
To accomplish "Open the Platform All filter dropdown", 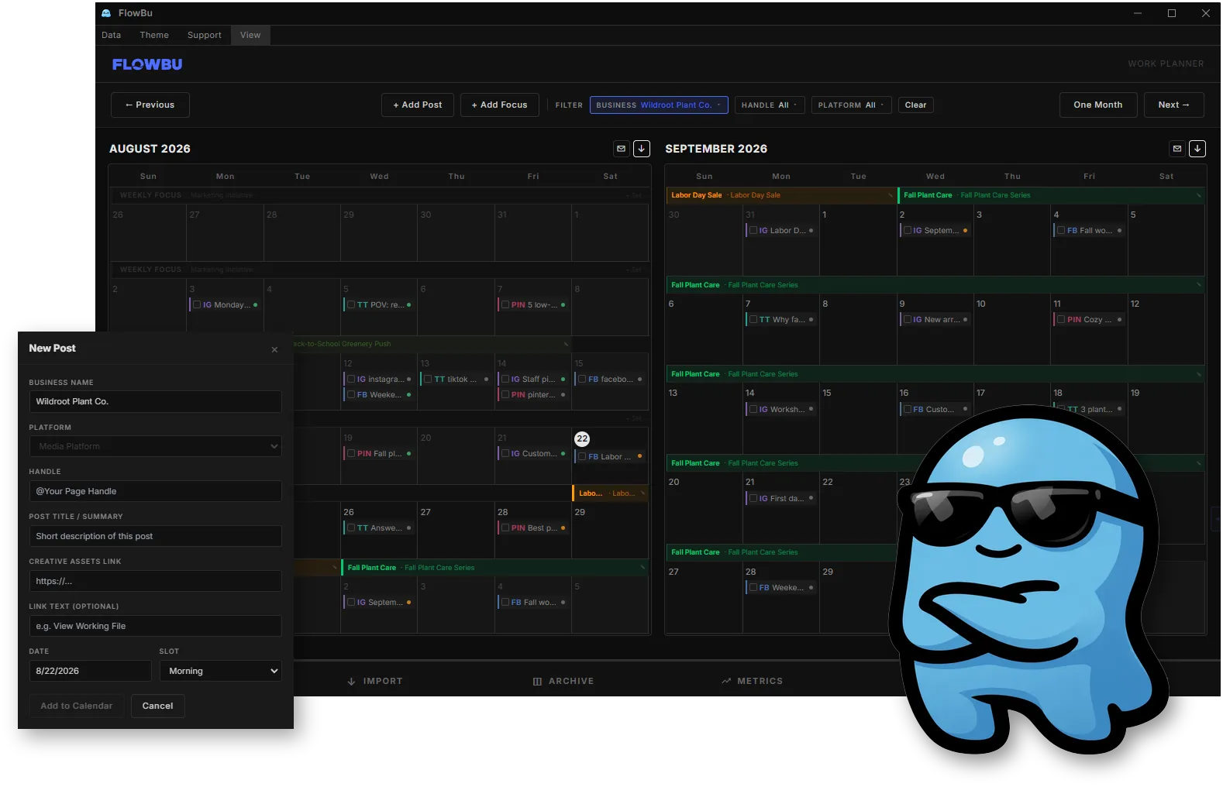I will pyautogui.click(x=851, y=105).
